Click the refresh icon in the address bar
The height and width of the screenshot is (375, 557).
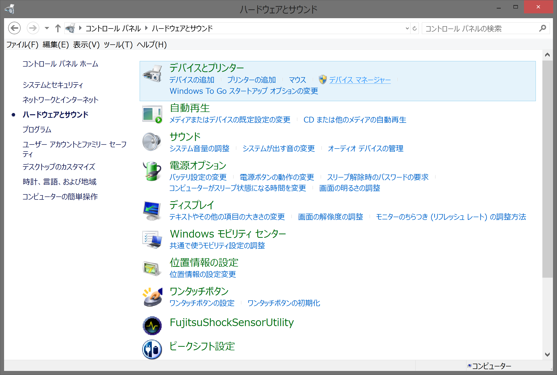click(415, 28)
